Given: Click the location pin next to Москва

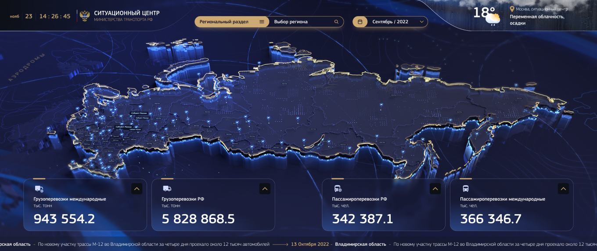Looking at the screenshot, I should tap(512, 9).
